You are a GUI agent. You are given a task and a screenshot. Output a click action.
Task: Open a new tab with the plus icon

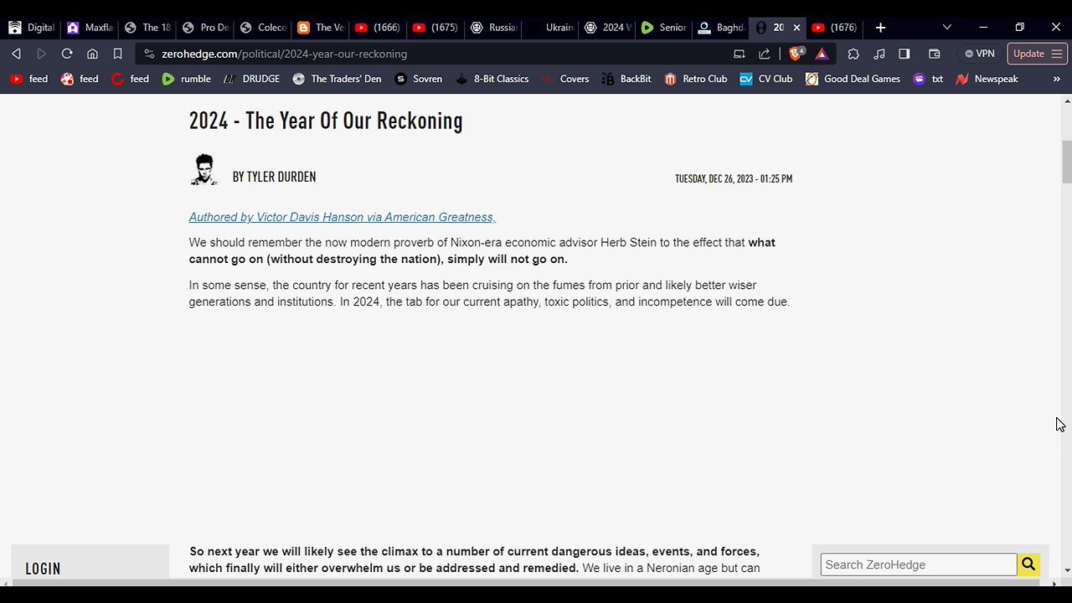tap(880, 28)
